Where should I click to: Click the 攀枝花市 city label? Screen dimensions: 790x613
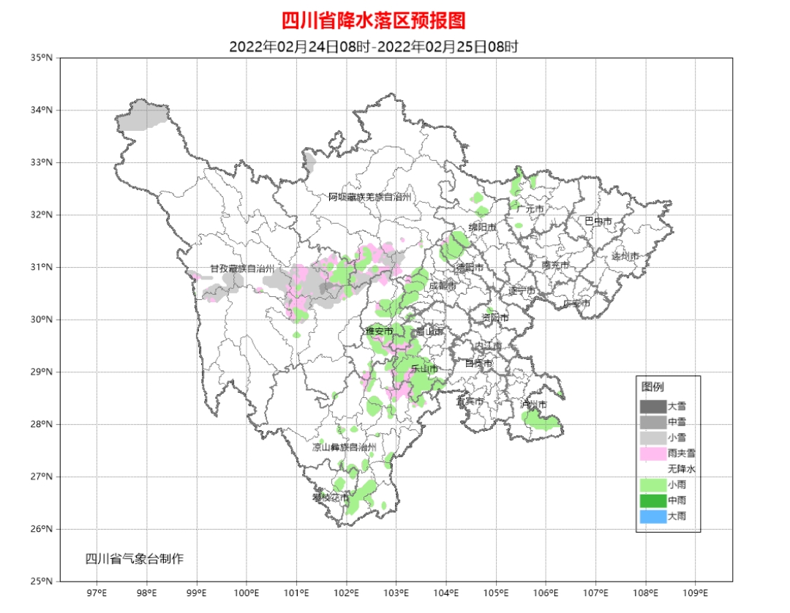[x=330, y=498]
